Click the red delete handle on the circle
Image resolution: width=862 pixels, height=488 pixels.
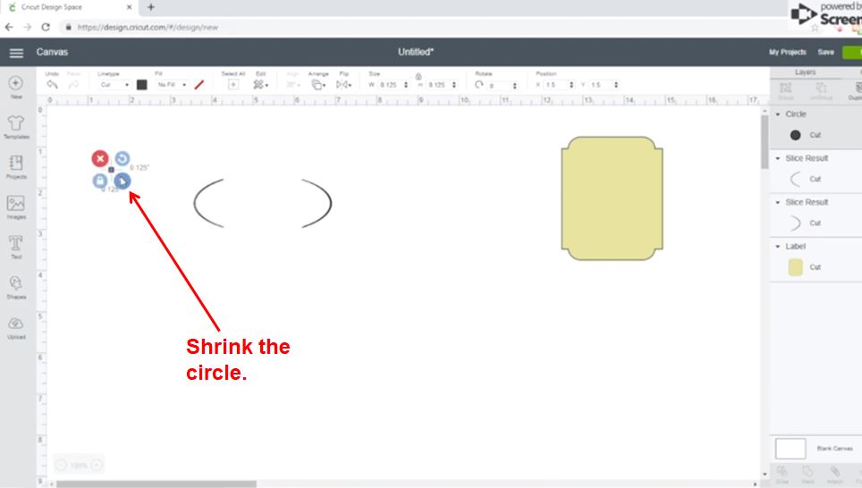coord(100,159)
